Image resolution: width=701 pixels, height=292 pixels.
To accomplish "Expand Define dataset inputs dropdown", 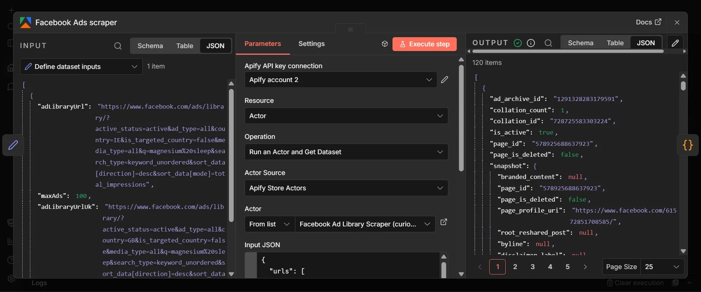I will pyautogui.click(x=81, y=67).
